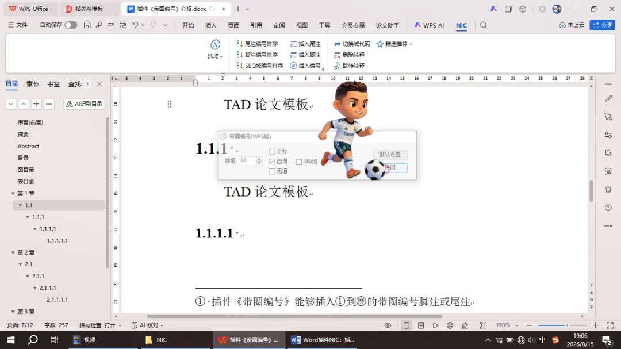The image size is (621, 349).
Task: Toggle the 自动保存 switch
Action: pyautogui.click(x=71, y=25)
